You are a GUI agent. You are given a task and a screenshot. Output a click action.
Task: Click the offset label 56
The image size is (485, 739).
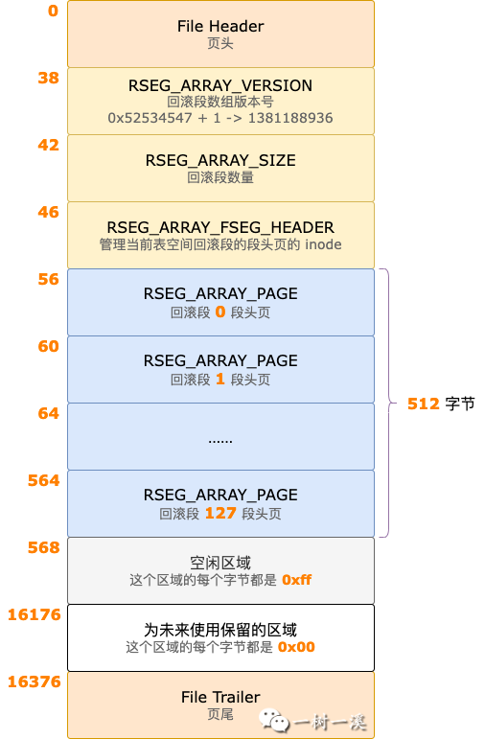click(49, 279)
